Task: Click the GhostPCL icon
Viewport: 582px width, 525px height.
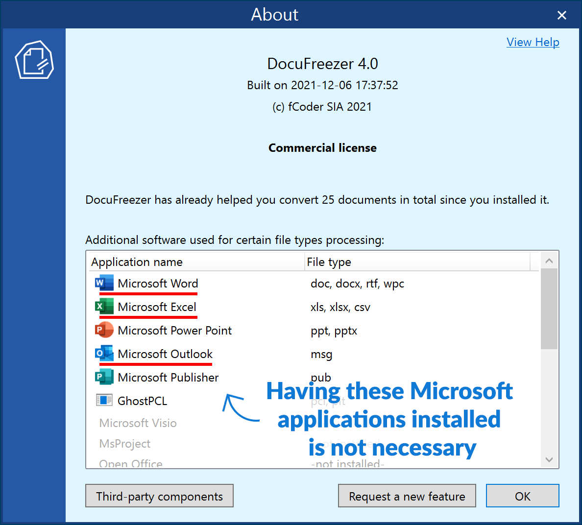Action: 104,401
